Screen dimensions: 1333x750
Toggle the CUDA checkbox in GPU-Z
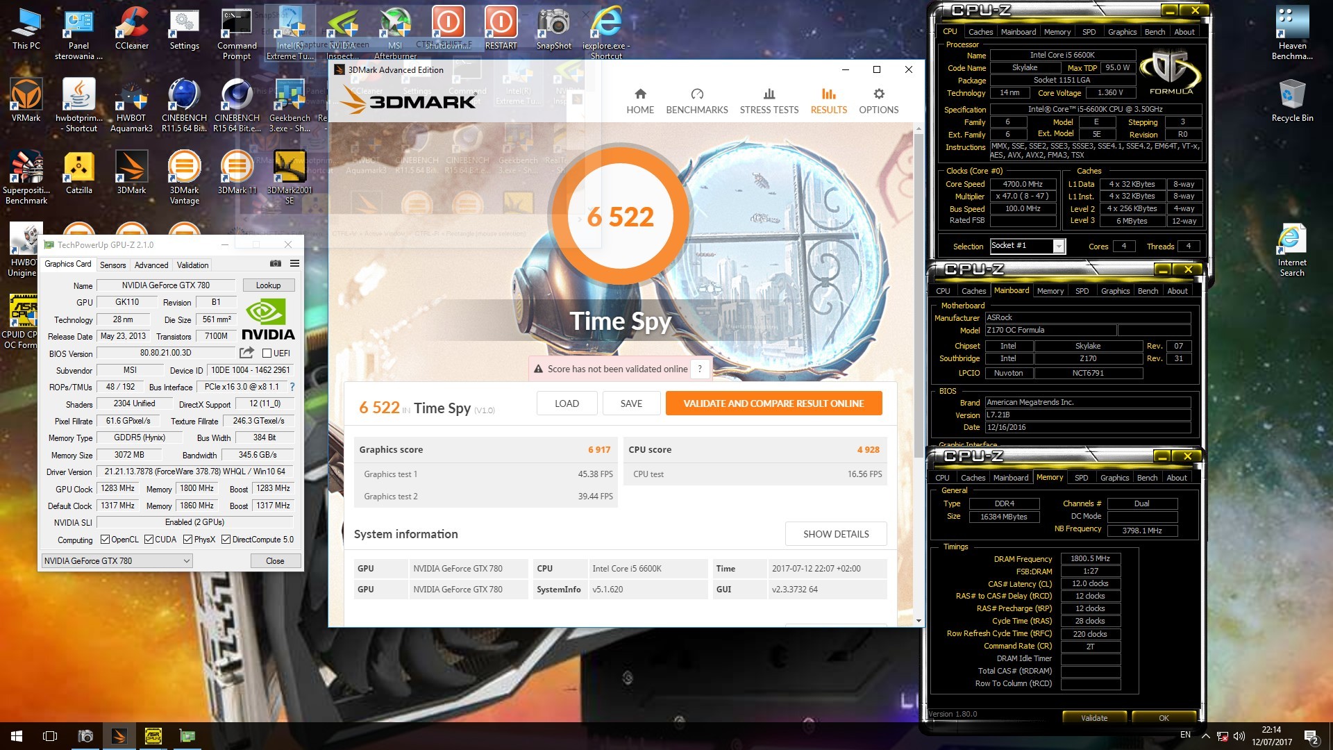coord(149,540)
